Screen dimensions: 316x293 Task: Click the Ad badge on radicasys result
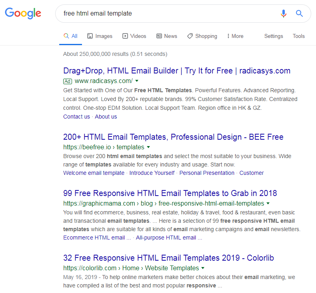coord(68,81)
